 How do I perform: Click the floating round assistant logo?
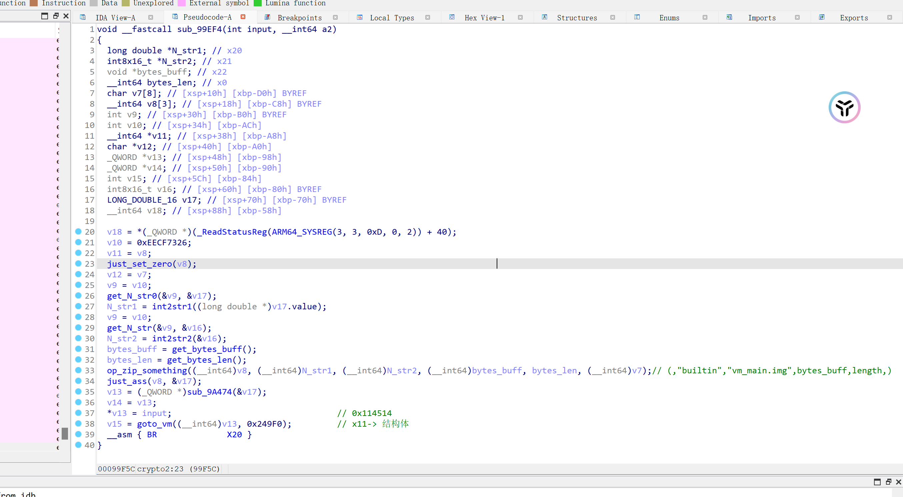tap(844, 107)
